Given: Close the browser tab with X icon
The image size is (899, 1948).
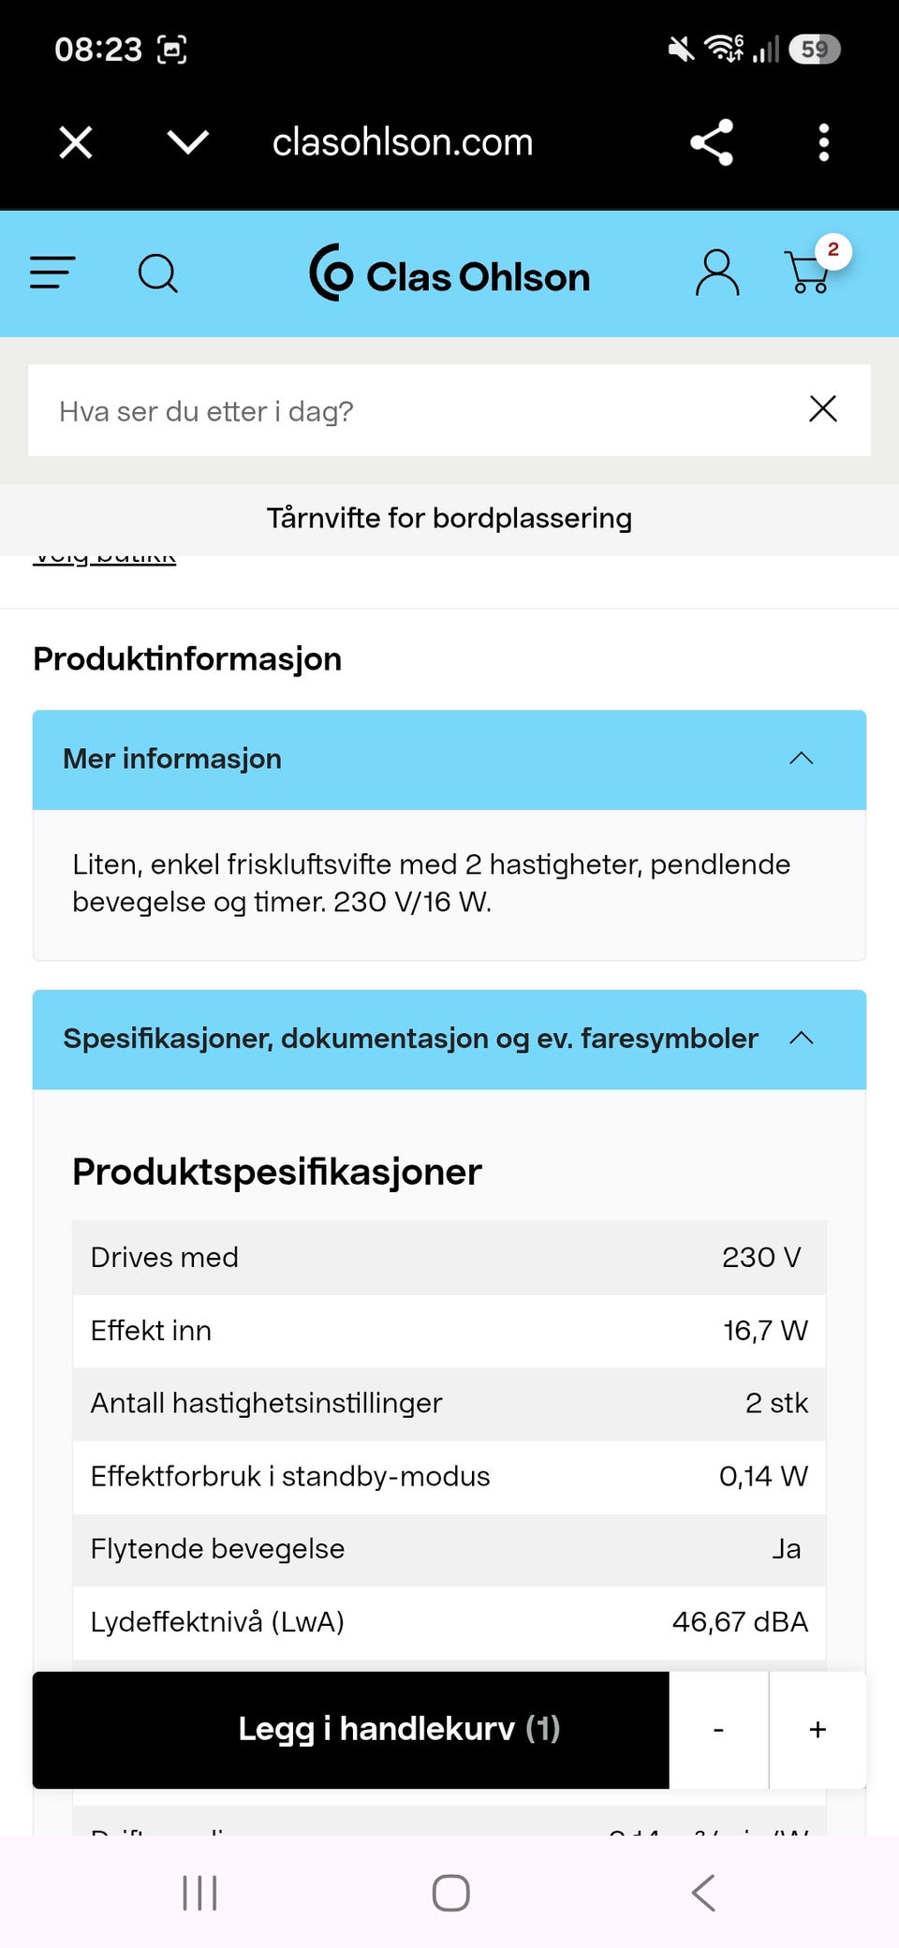Looking at the screenshot, I should tap(76, 142).
